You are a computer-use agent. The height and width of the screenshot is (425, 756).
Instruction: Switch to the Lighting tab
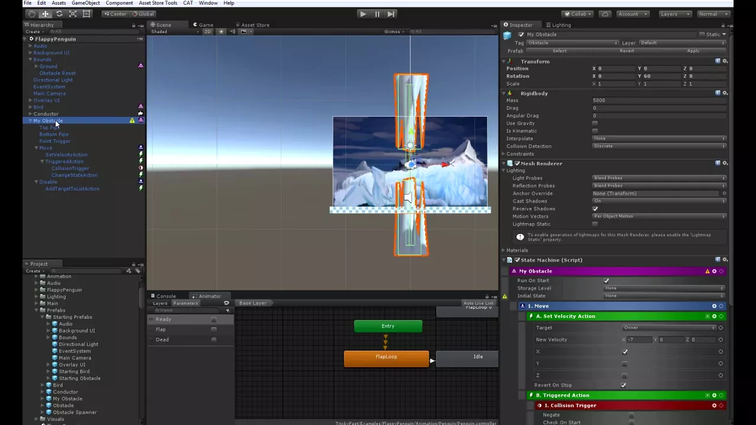point(558,25)
